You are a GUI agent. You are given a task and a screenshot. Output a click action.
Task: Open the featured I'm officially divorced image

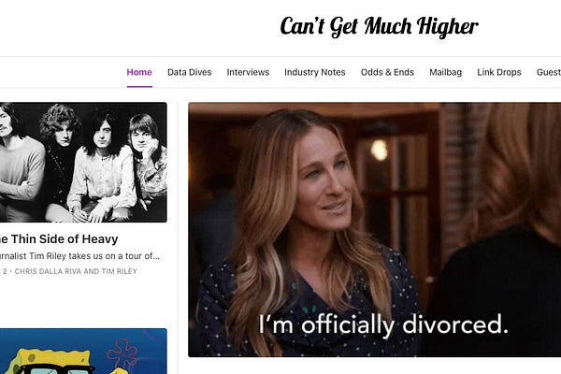(375, 229)
